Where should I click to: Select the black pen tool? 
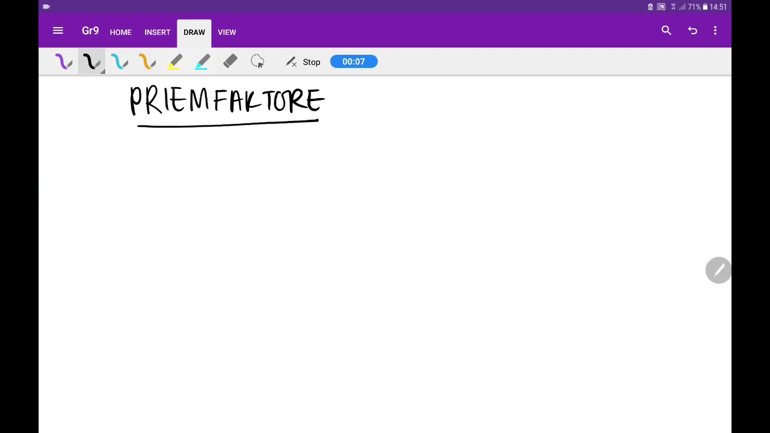coord(91,61)
